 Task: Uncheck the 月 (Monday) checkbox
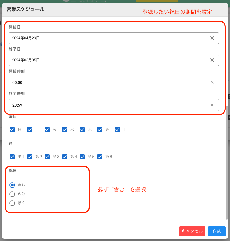(x=30, y=129)
